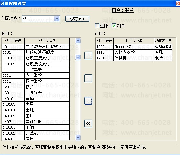Screen dimensions: 180x155
Task: Click 制单 permission cell for 140102
Action: [163, 58]
